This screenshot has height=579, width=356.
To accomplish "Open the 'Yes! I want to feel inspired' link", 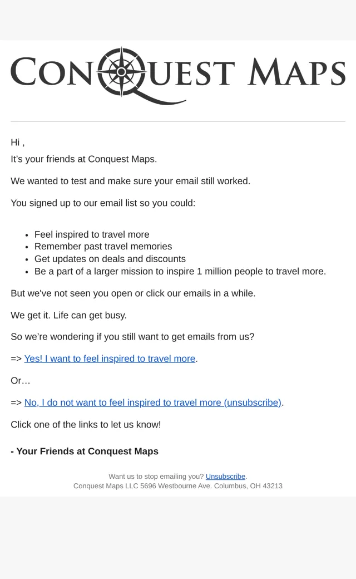I will [110, 359].
